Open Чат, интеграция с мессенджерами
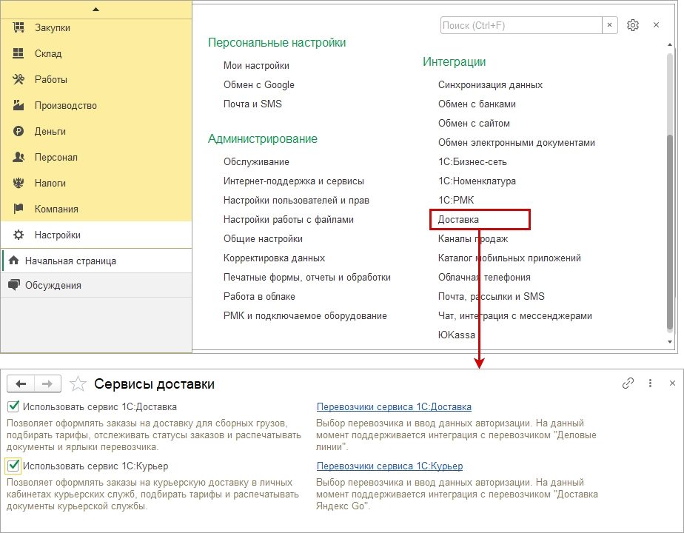Viewport: 684px width, 533px height. coord(514,315)
